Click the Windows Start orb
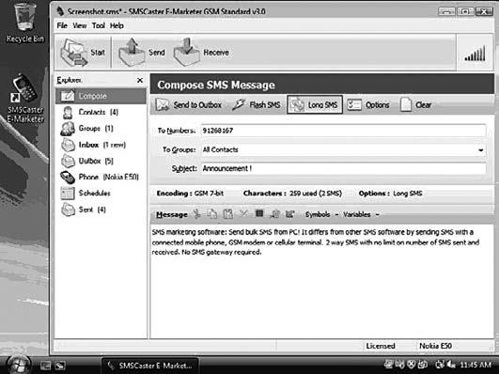The image size is (499, 374). (x=19, y=366)
